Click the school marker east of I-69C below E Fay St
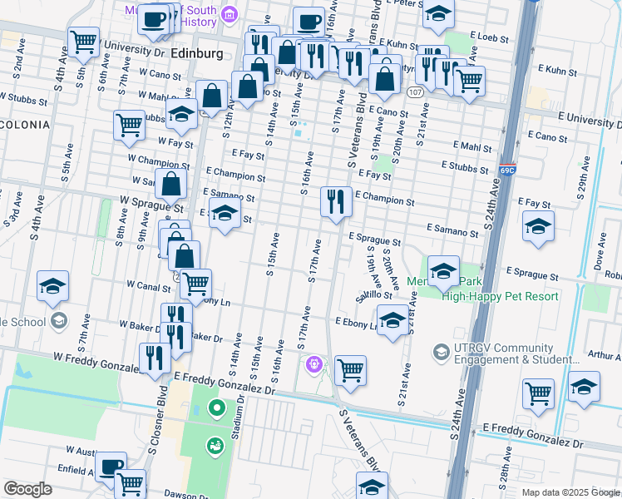This screenshot has width=622, height=499. tap(538, 227)
